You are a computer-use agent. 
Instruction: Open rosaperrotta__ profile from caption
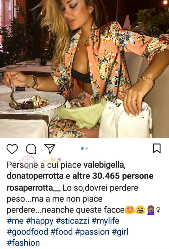[33, 188]
